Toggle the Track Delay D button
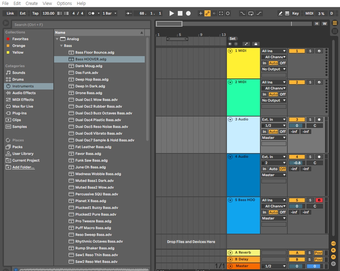 [333, 264]
